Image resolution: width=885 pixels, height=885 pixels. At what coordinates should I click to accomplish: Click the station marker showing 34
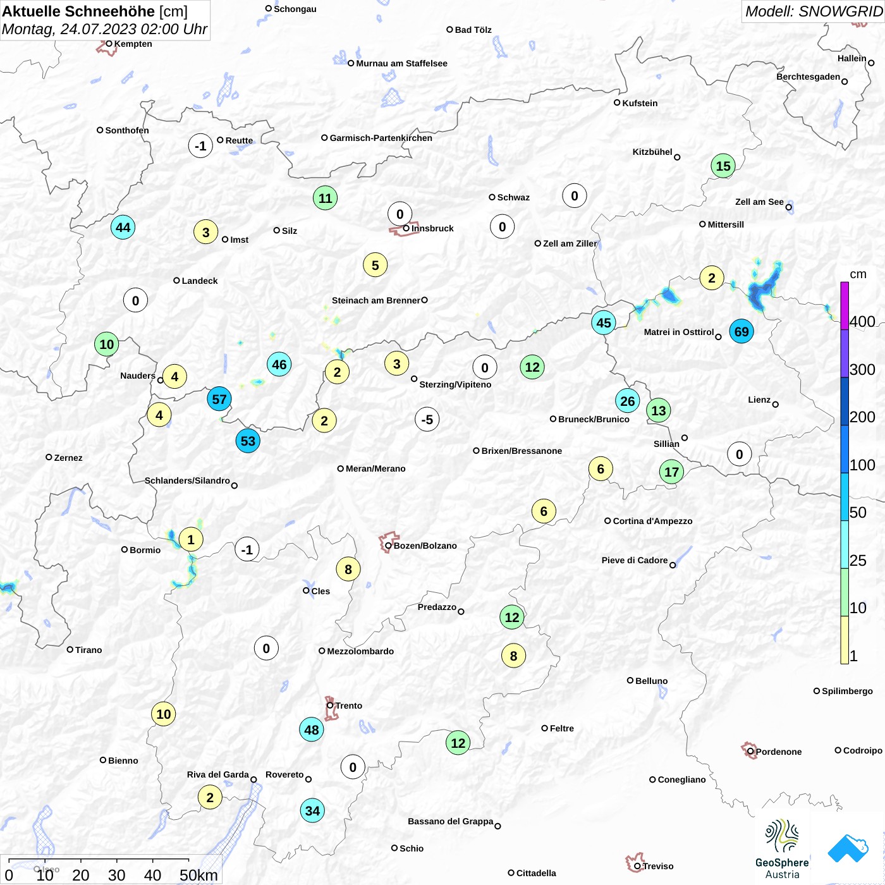click(x=312, y=811)
